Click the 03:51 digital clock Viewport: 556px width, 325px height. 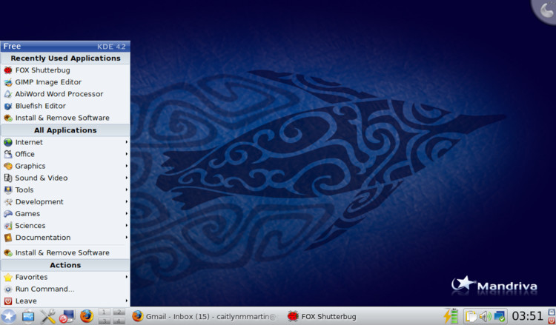click(x=527, y=316)
